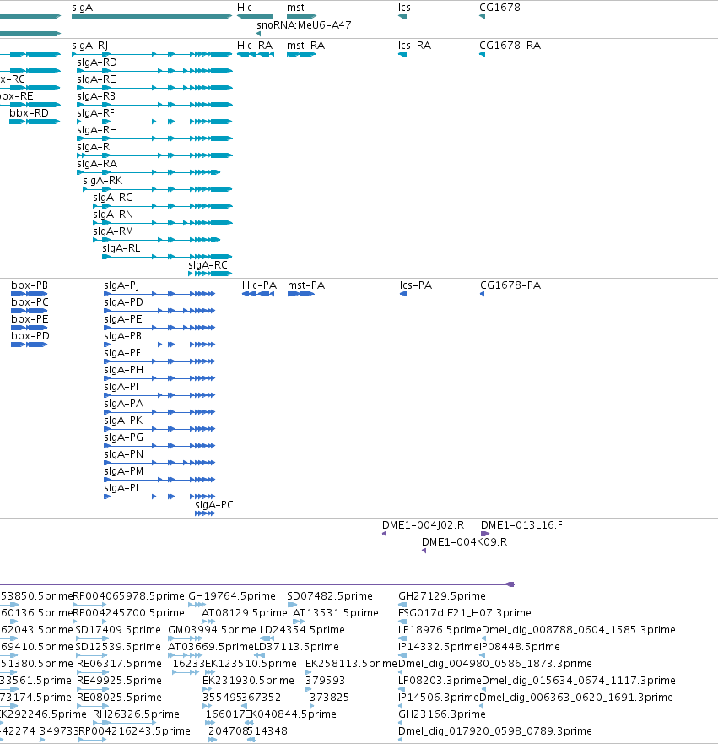Select the DME1-004J02.R feature
The image size is (718, 744).
(x=385, y=534)
